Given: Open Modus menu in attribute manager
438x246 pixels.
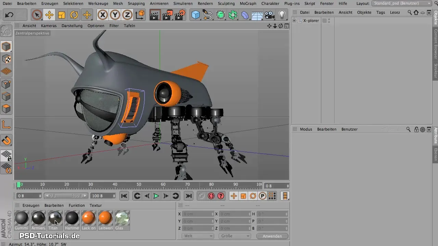Looking at the screenshot, I should 306,129.
